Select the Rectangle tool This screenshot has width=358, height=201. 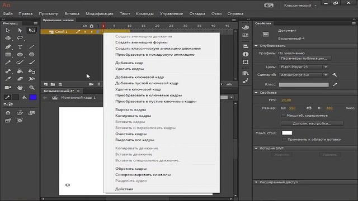click(x=8, y=55)
